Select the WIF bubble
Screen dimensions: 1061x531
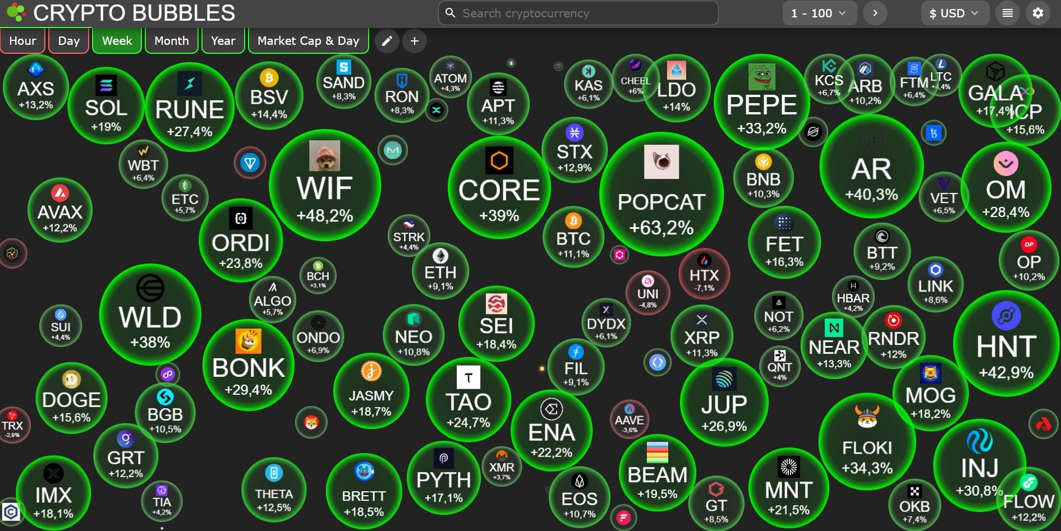[325, 185]
